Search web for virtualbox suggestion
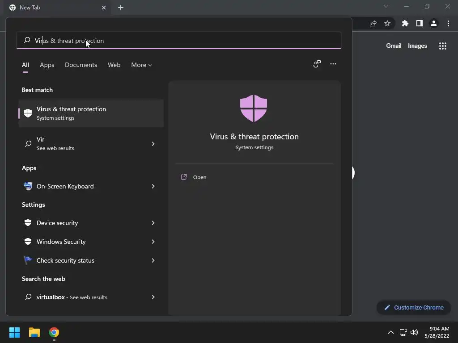This screenshot has height=343, width=458. pos(91,297)
